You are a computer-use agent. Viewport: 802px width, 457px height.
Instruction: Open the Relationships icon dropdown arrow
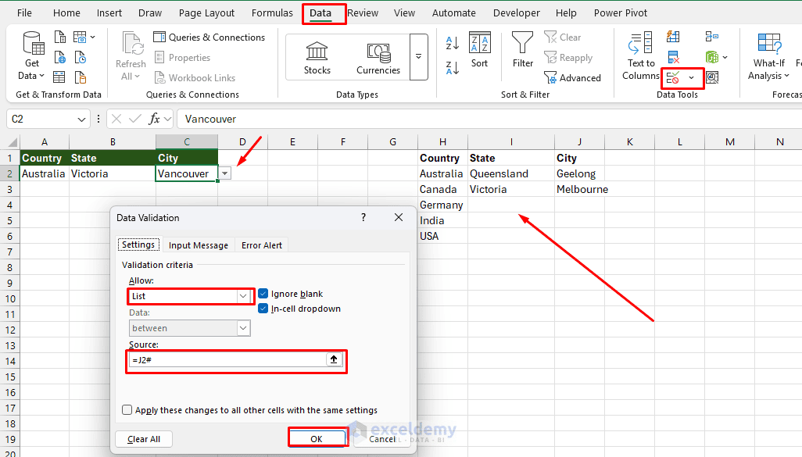pyautogui.click(x=725, y=57)
